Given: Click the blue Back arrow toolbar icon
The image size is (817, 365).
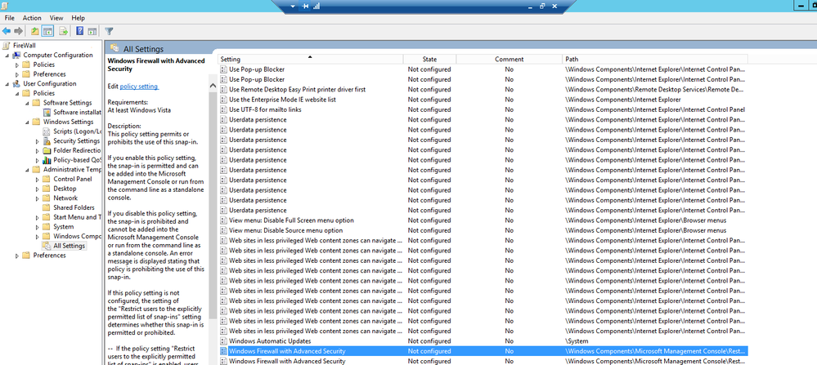Looking at the screenshot, I should coord(7,31).
